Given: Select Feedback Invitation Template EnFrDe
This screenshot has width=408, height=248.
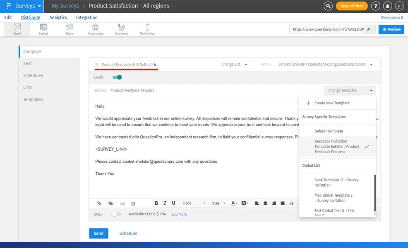Looking at the screenshot, I should 337,147.
